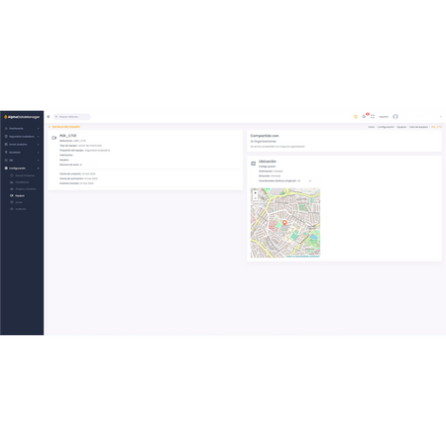The width and height of the screenshot is (446, 446).
Task: Zoom in the map with plus button
Action: [x=255, y=193]
